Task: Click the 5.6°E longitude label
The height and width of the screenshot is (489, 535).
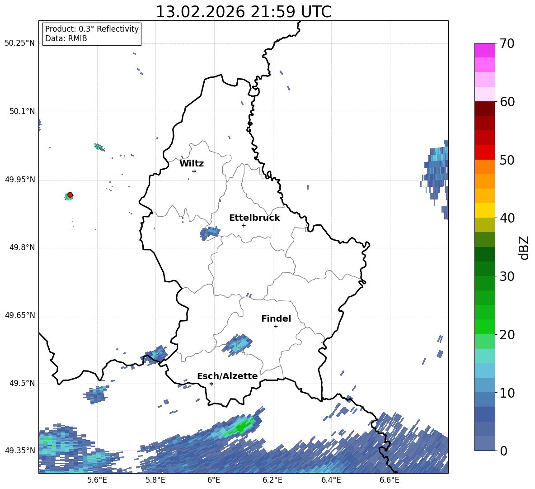Action: (x=97, y=480)
